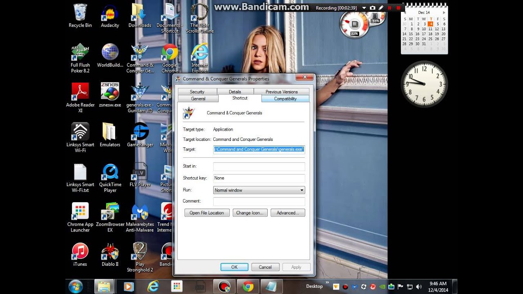The height and width of the screenshot is (294, 523).
Task: Open the Audacity desktop shortcut
Action: [x=110, y=16]
